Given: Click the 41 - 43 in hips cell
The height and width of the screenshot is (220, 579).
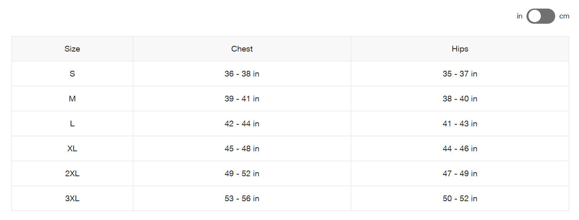Looking at the screenshot, I should click(460, 123).
